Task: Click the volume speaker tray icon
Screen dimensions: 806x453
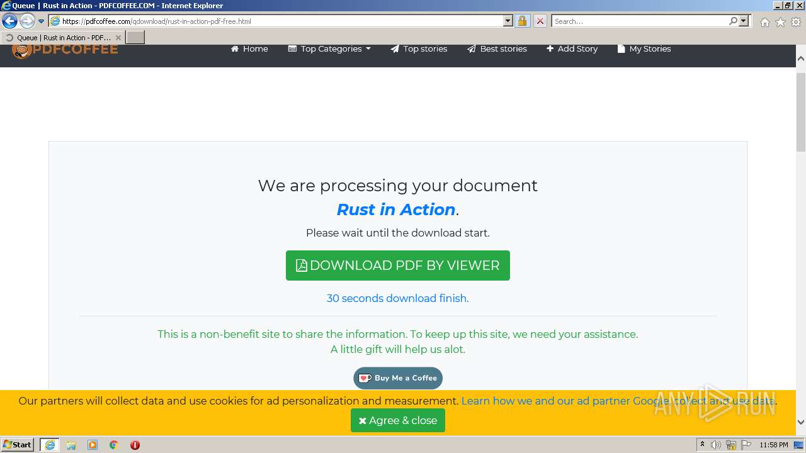Action: coord(716,445)
